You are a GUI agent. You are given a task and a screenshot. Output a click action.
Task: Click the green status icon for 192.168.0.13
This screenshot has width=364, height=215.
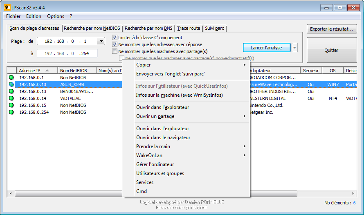pos(11,91)
